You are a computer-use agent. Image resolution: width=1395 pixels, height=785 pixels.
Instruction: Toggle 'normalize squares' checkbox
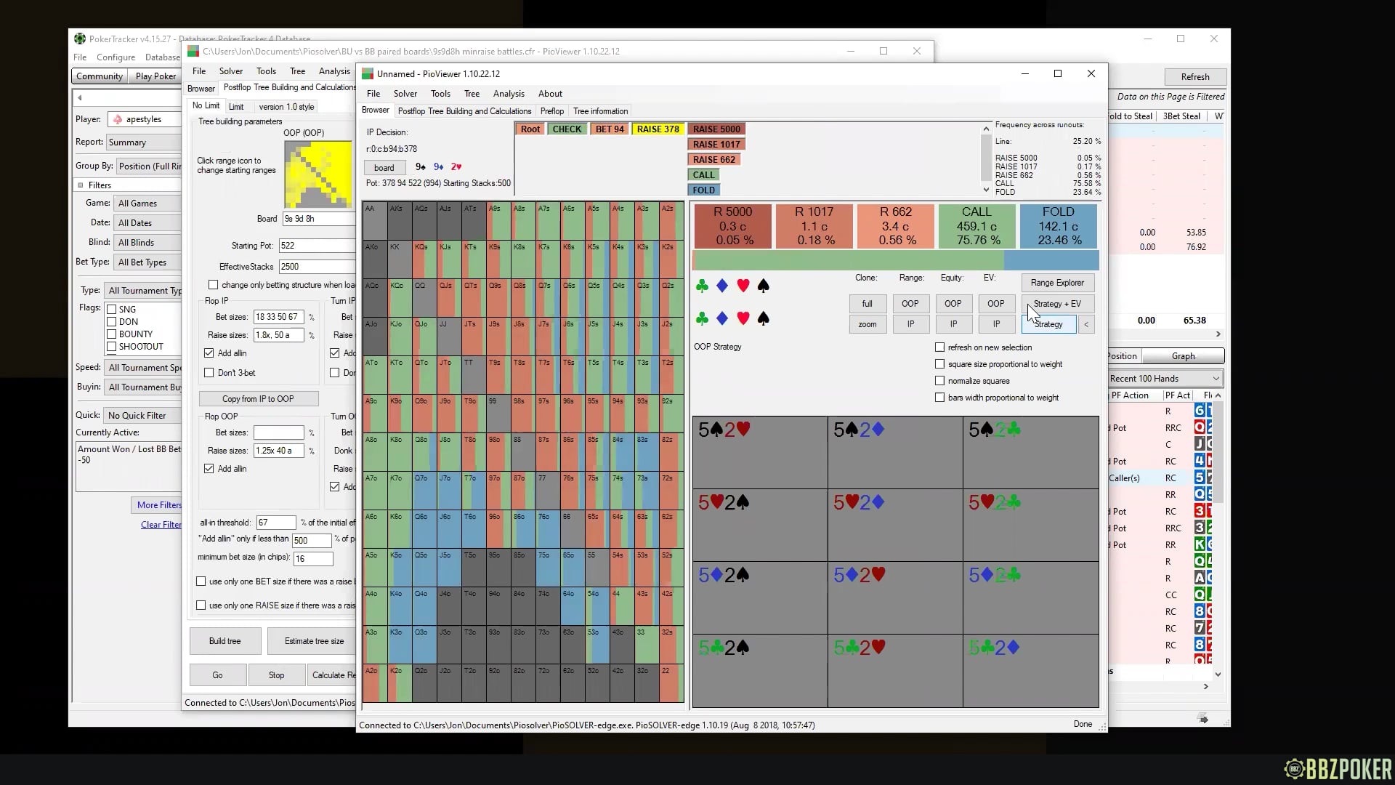point(940,381)
